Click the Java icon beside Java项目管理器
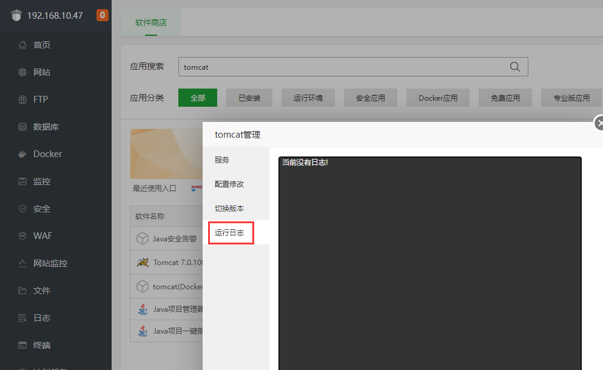 tap(143, 309)
